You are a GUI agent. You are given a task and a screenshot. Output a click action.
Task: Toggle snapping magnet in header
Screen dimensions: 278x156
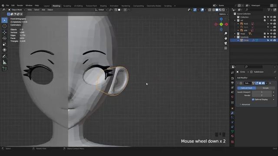click(x=116, y=10)
